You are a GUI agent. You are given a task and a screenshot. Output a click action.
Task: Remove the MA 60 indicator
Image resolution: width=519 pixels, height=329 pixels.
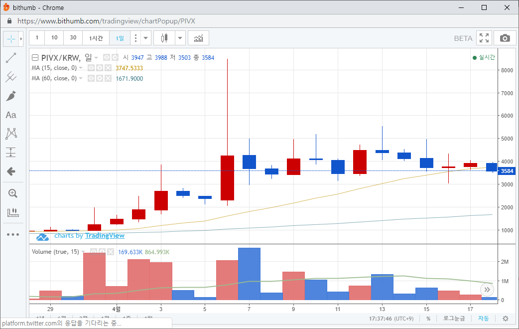108,79
